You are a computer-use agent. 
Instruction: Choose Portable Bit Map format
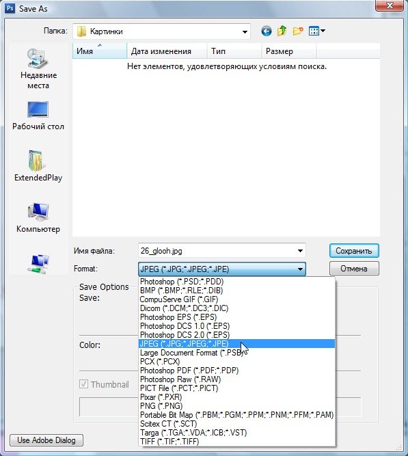(x=236, y=415)
